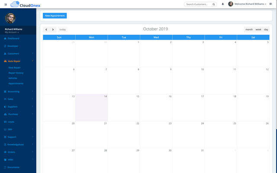Viewport: 277px width, 173px height.
Task: Click the header user avatar
Action: click(x=231, y=4)
